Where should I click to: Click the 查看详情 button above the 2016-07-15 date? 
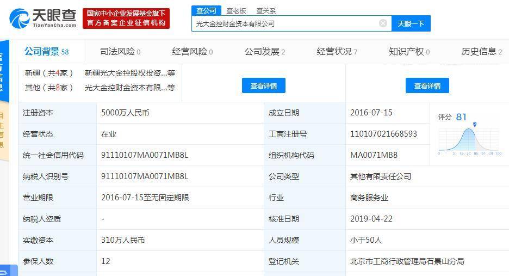pyautogui.click(x=427, y=85)
